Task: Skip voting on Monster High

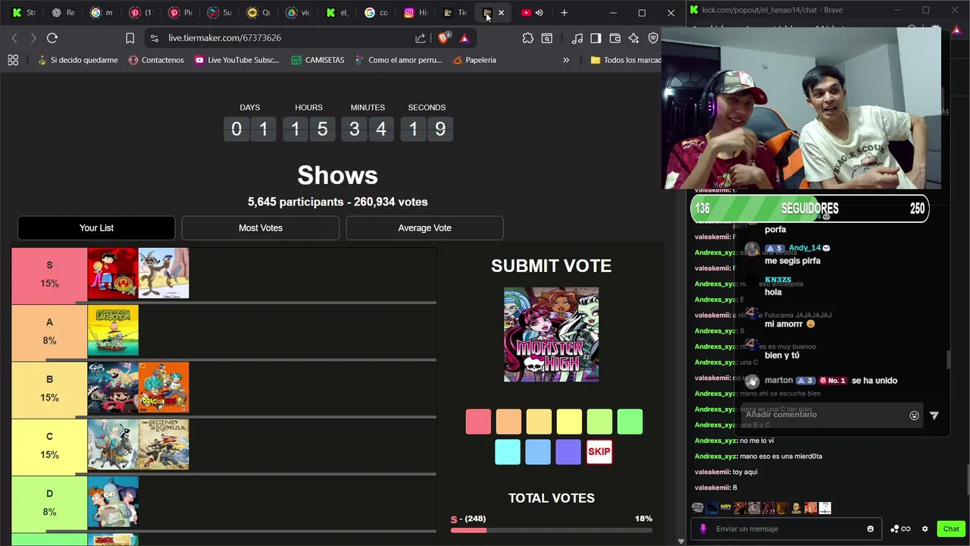Action: 599,452
